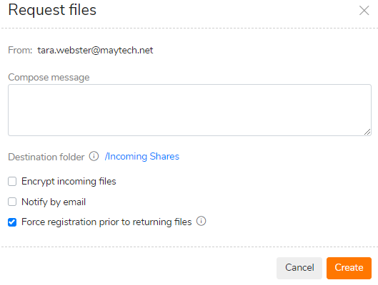
Task: Show info about Force registration option
Action: pyautogui.click(x=201, y=221)
